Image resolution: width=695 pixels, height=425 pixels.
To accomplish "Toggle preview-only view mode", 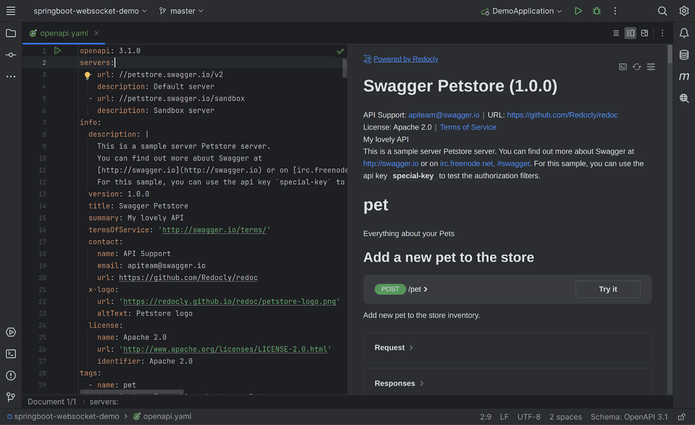I will (645, 33).
